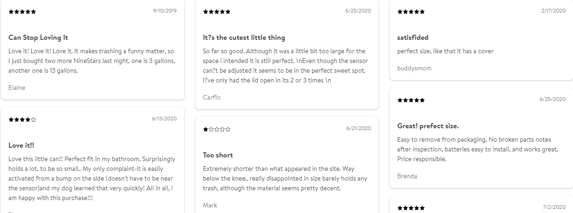Click the star rating above 'satisfided'
The image size is (573, 213).
click(x=411, y=12)
